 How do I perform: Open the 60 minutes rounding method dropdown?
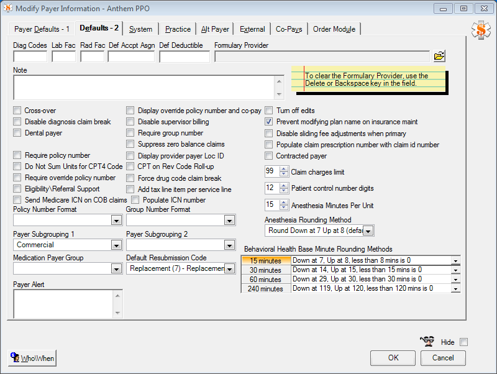coord(455,279)
